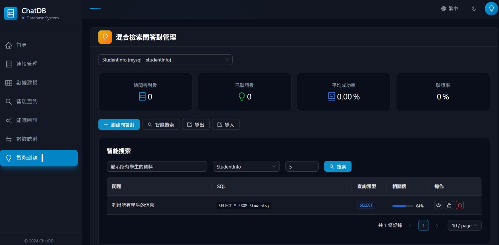499x245 pixels.
Task: Click the import icon beside 導入
Action: 220,125
